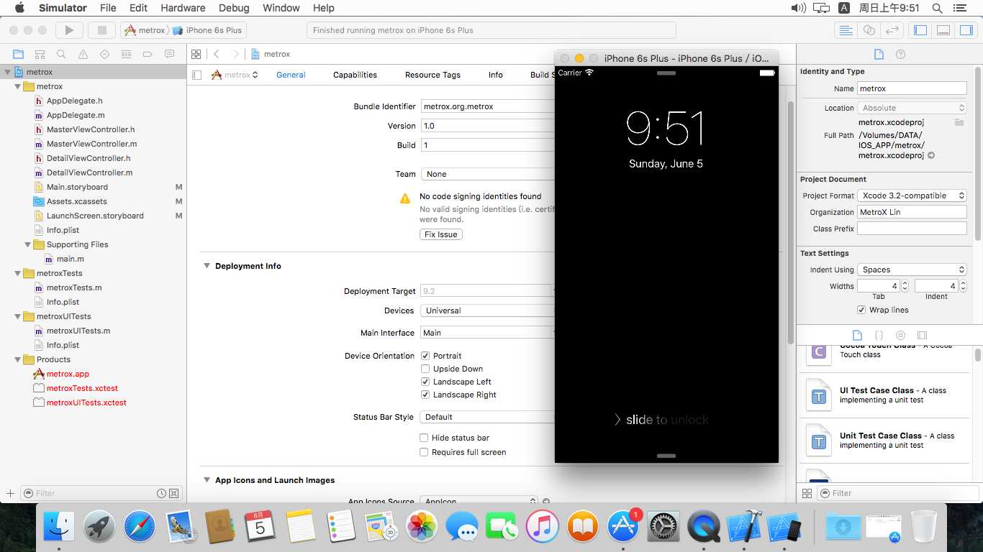Viewport: 983px width, 552px height.
Task: Switch to the Capabilities tab
Action: [355, 75]
